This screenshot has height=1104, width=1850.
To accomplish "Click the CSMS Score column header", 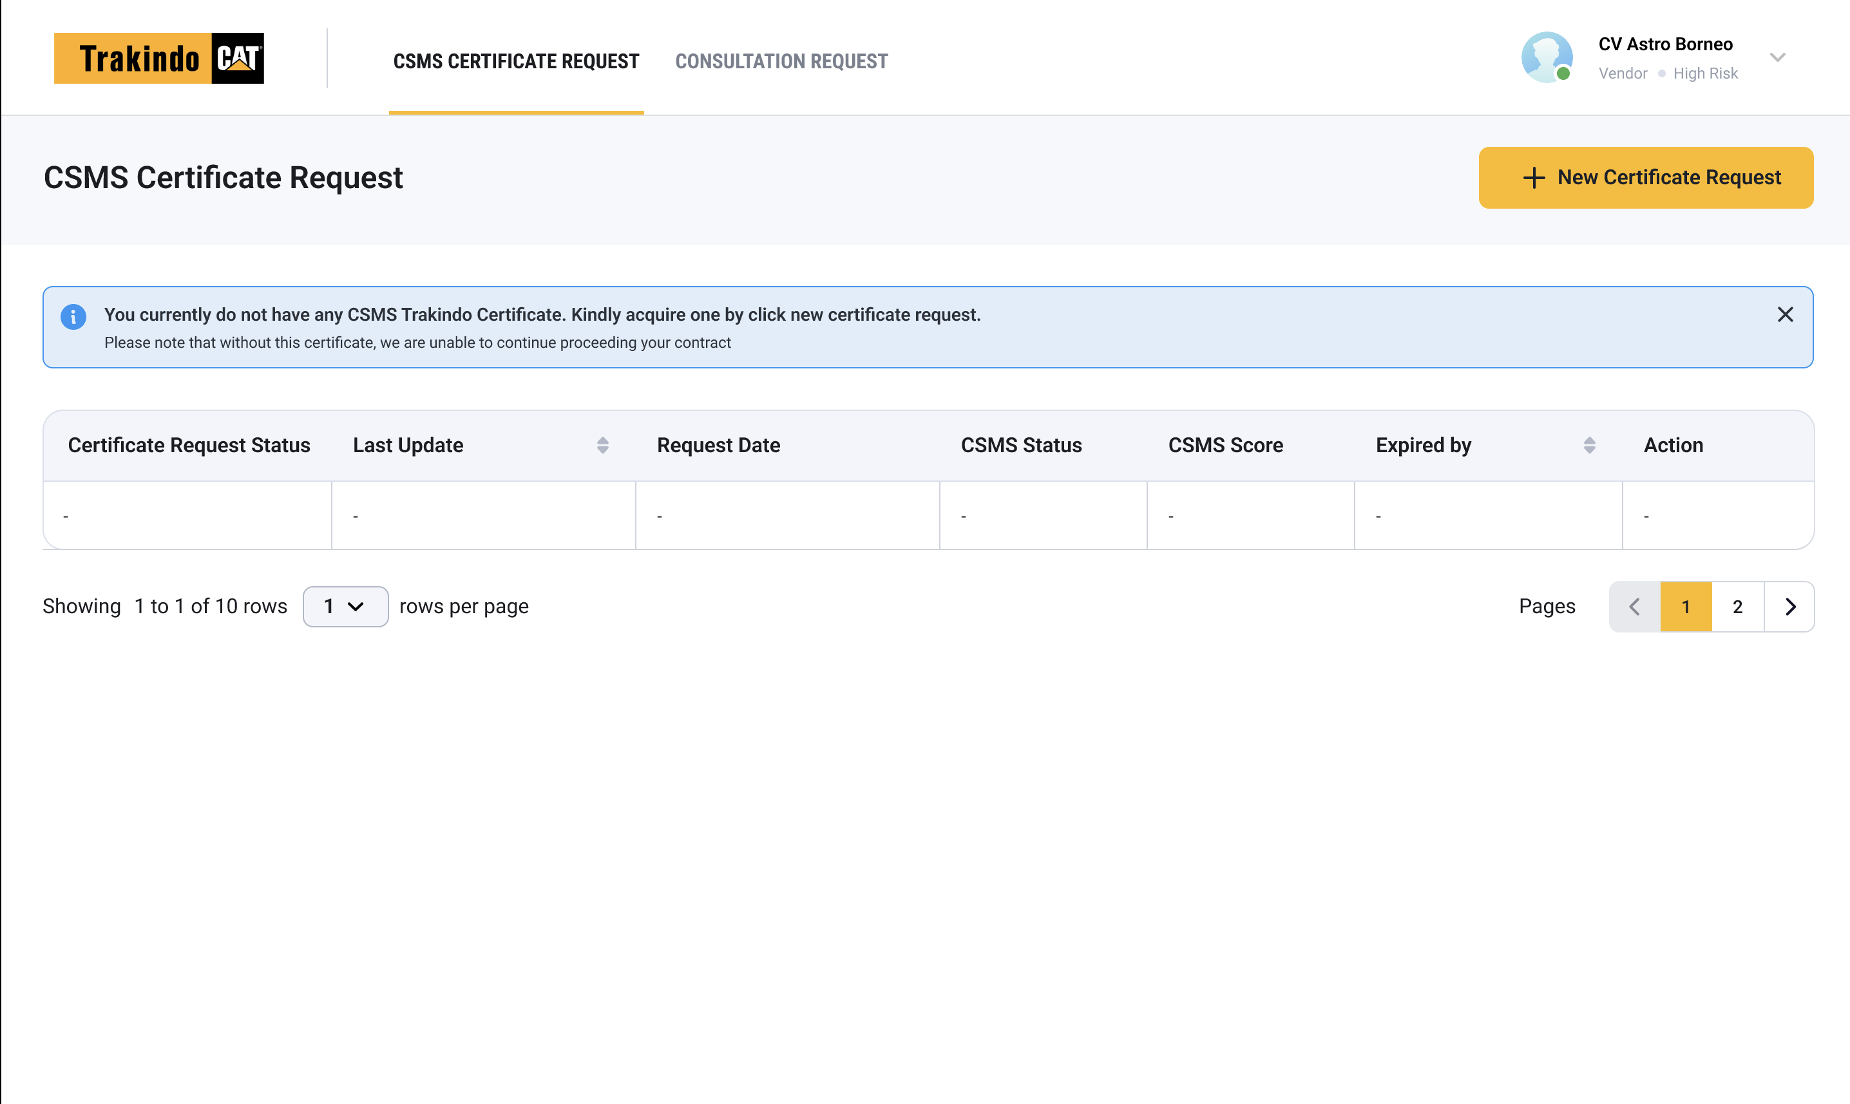I will click(x=1226, y=446).
